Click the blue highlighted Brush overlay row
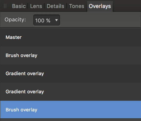Viewport: 141px width, 121px height. coord(70,110)
